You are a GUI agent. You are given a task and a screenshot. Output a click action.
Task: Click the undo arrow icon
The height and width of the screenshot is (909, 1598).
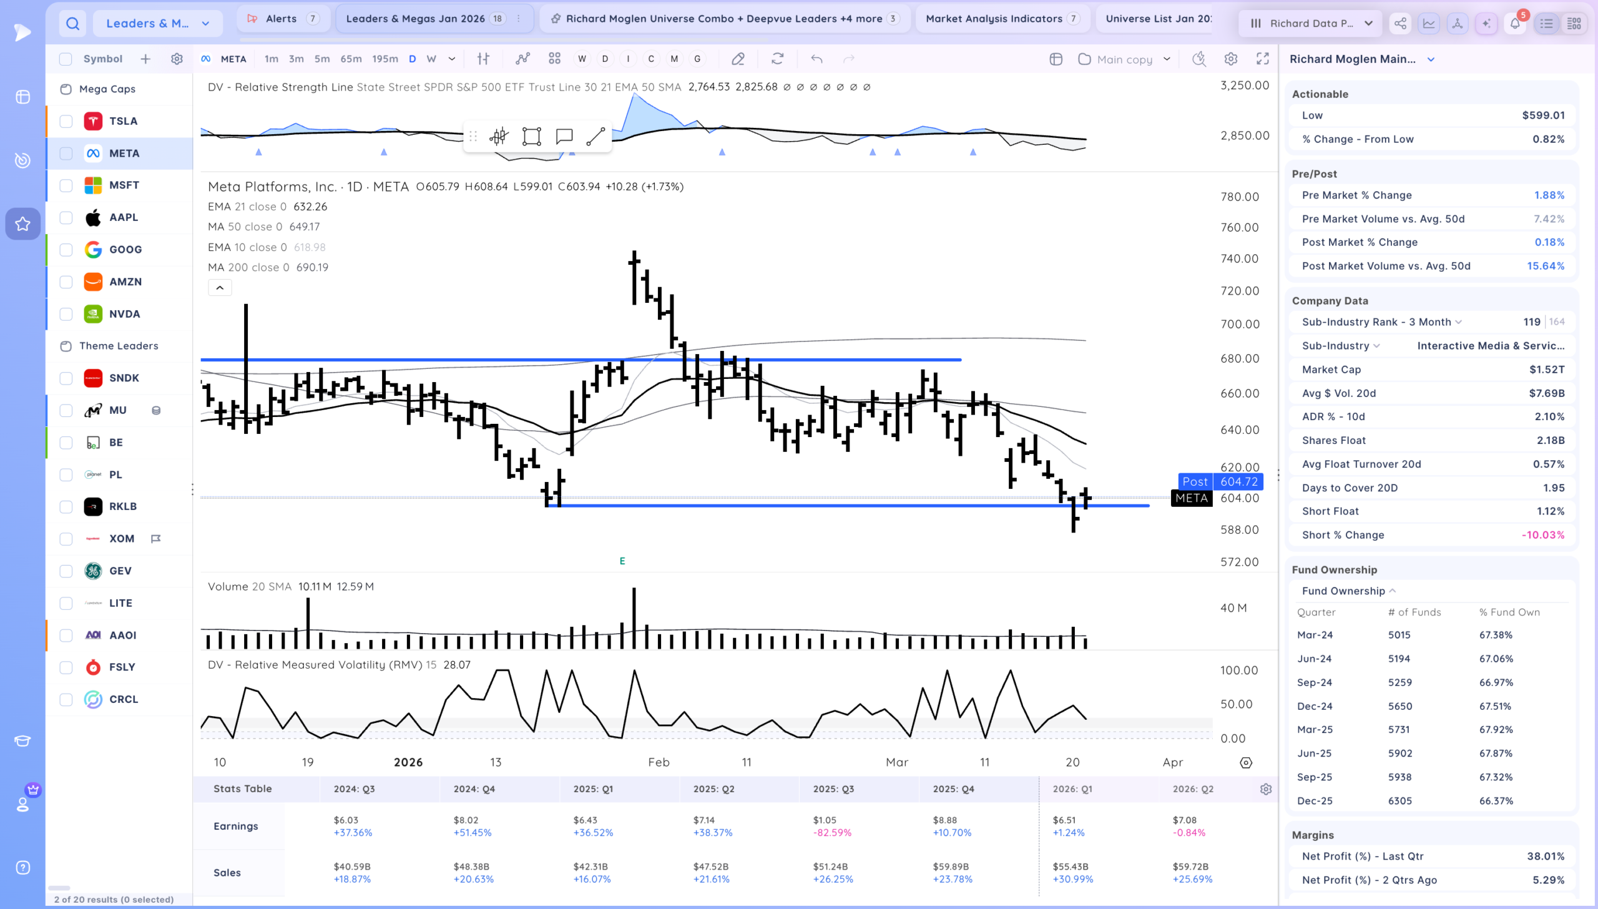(x=816, y=59)
